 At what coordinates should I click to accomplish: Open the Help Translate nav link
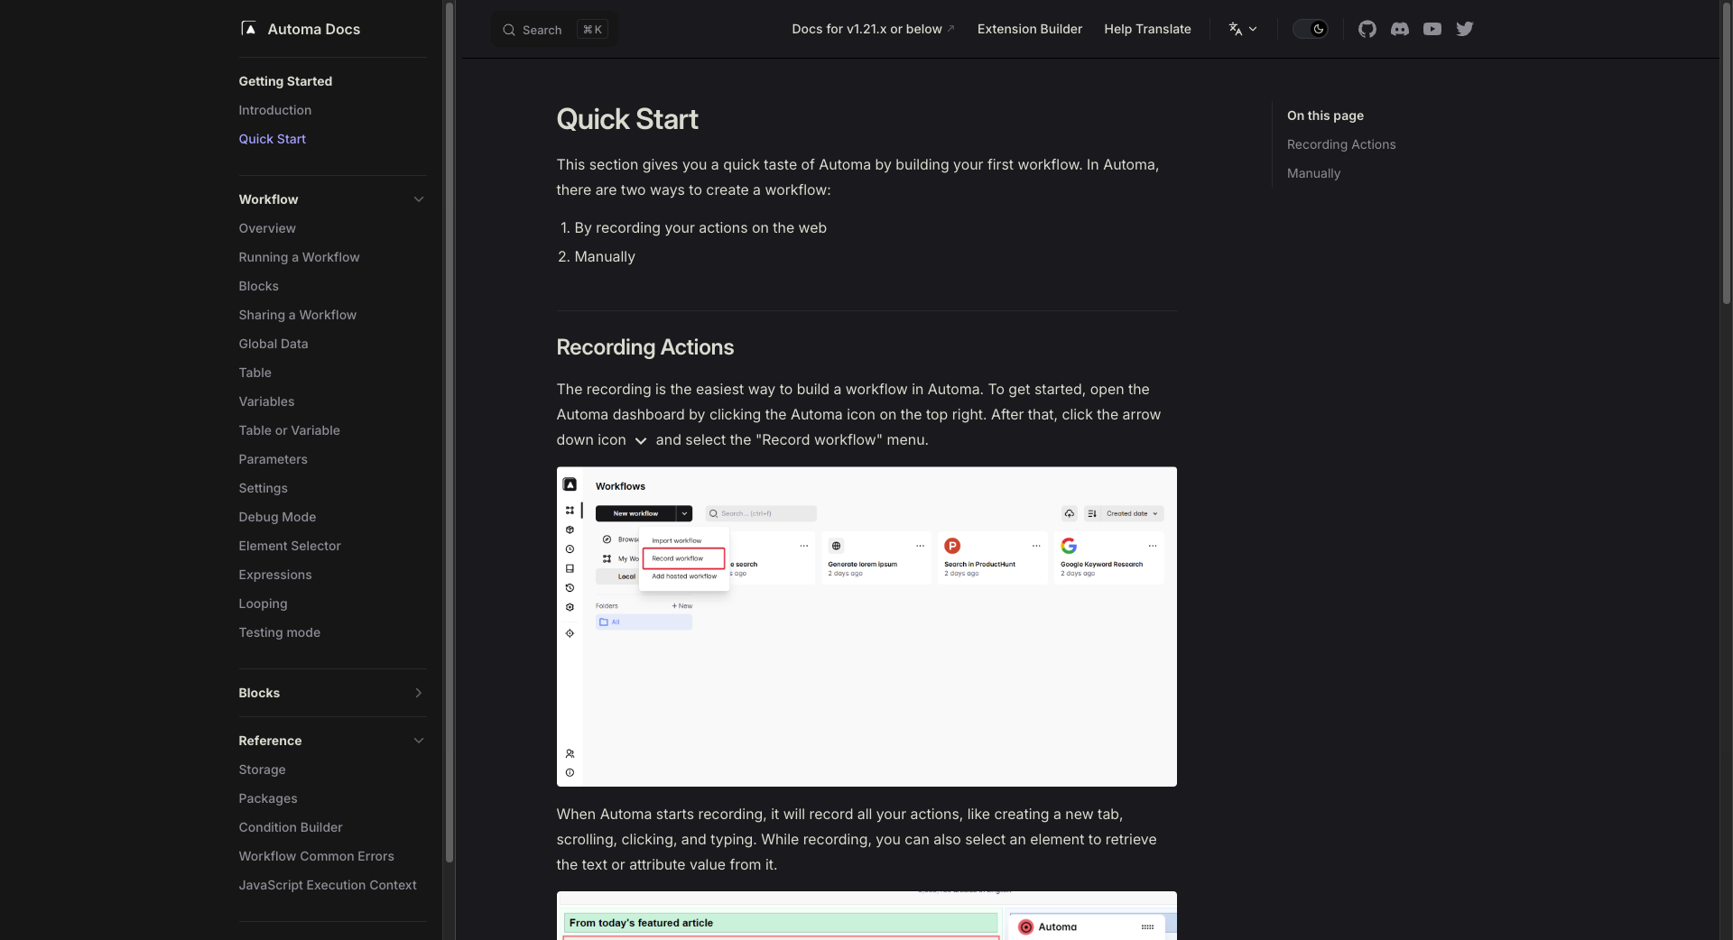1147,29
